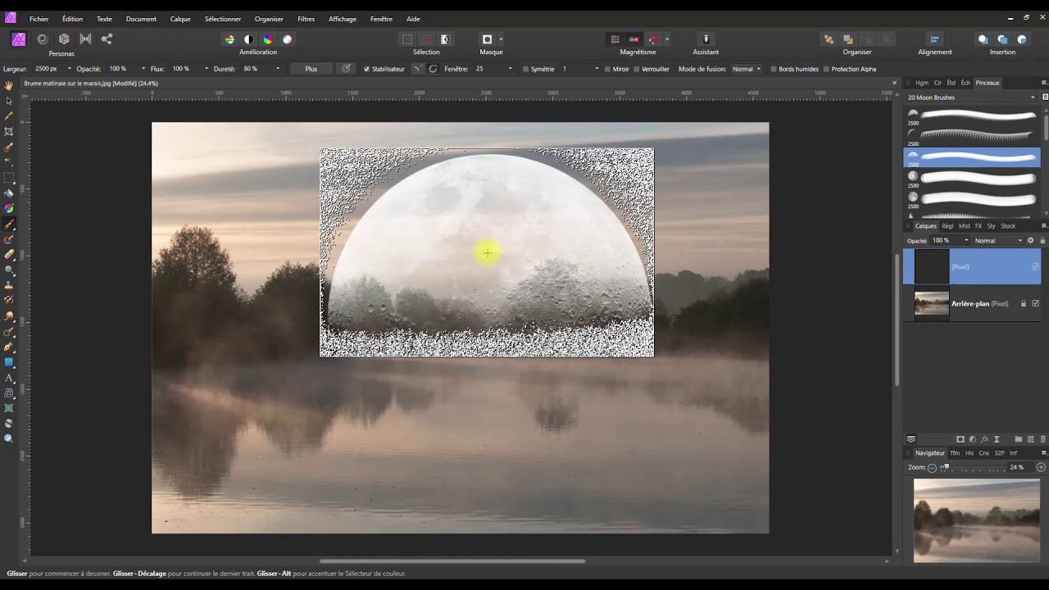
Task: Add a mask layer from Layers panel
Action: (x=960, y=439)
